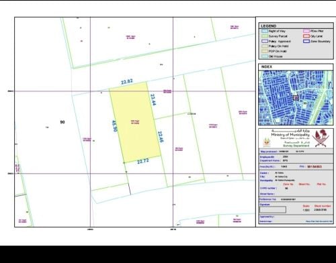336x263 pixels.
Task: Click the Reference No. row
Action: (296, 199)
